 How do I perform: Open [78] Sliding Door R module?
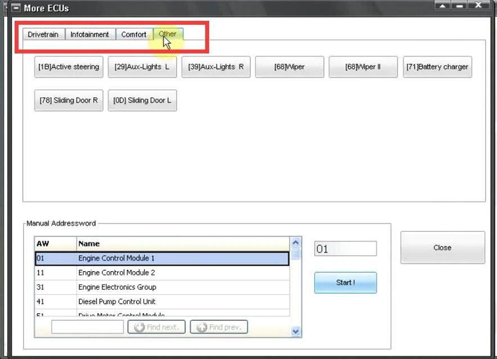(x=69, y=101)
